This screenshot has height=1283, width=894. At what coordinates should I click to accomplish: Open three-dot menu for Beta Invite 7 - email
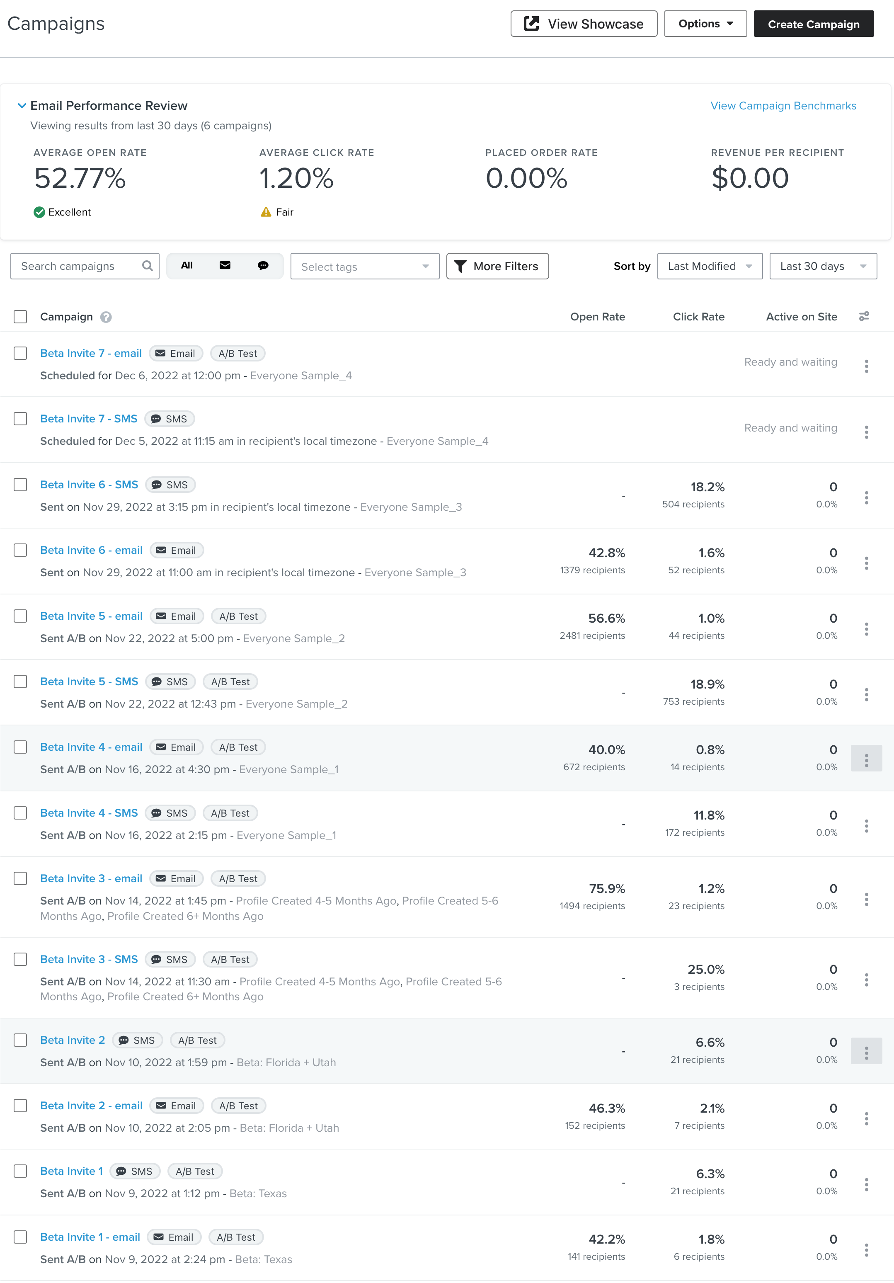866,366
